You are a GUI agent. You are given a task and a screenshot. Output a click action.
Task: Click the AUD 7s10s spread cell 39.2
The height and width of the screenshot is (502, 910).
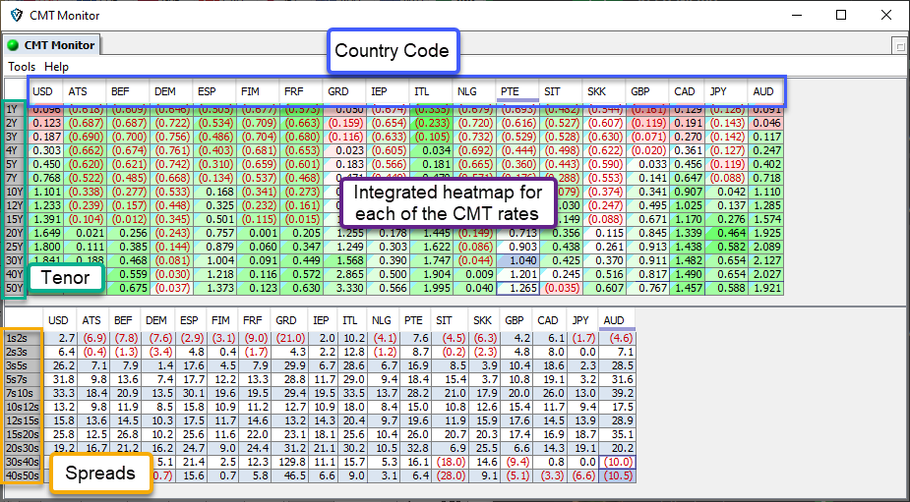point(618,393)
